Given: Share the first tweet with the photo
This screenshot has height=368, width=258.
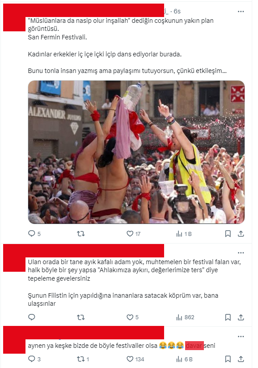Looking at the screenshot, I should 241,234.
